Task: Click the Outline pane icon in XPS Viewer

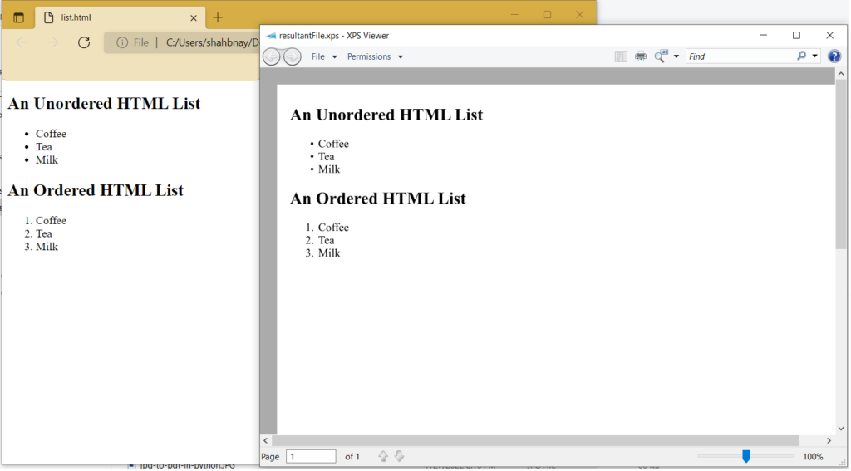Action: [621, 56]
